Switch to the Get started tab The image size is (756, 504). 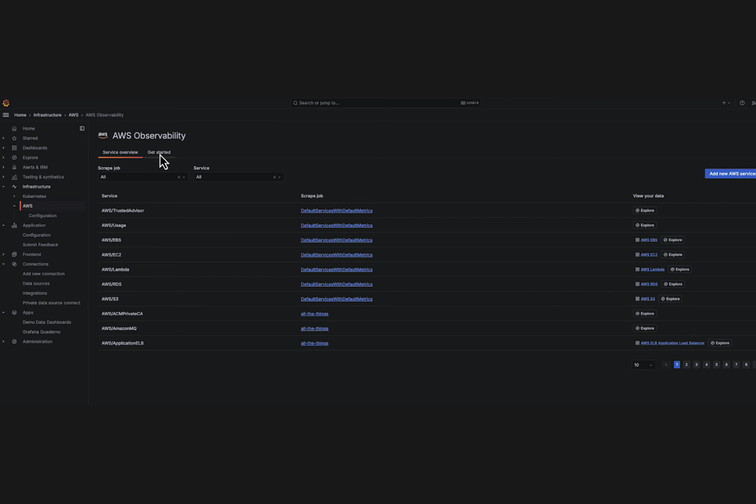[x=159, y=152]
